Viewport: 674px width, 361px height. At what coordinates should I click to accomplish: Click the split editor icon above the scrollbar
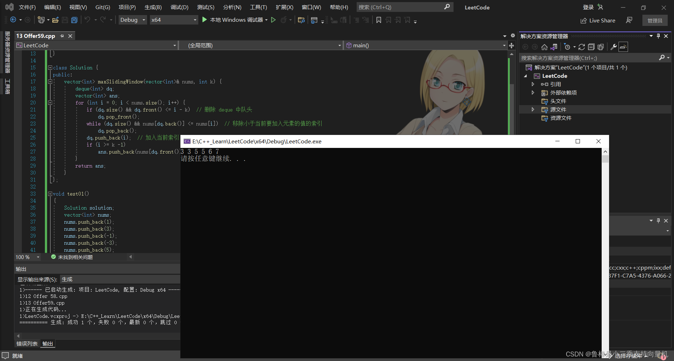click(511, 46)
